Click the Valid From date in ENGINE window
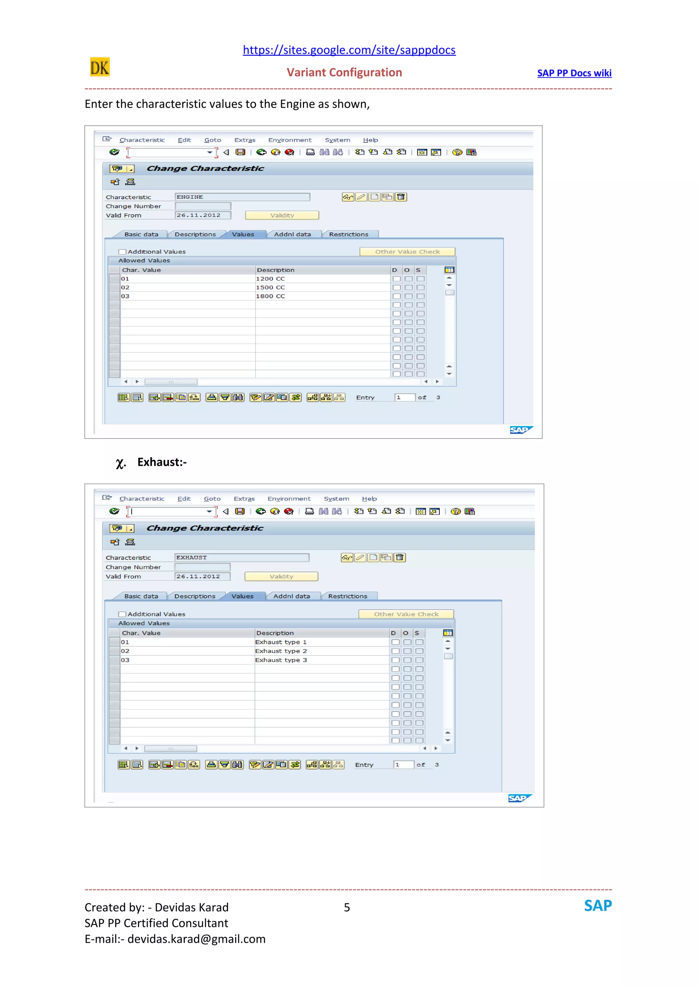Screen dimensions: 698x988 [202, 215]
